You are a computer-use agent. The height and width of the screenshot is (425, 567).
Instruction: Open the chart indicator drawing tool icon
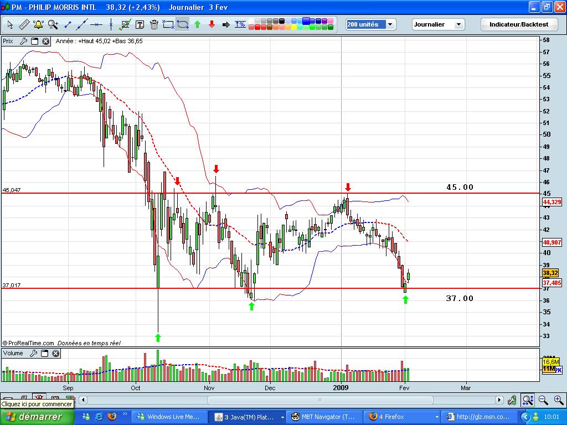(x=125, y=24)
